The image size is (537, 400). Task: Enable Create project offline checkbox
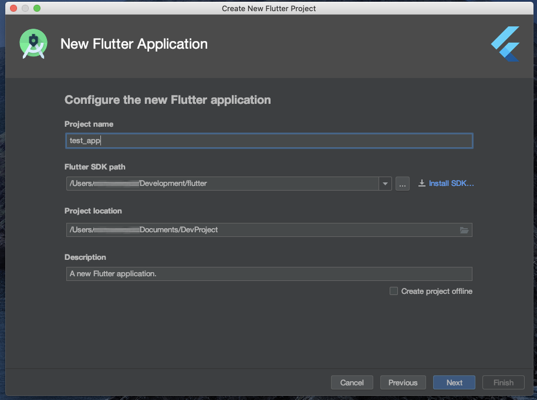coord(394,291)
